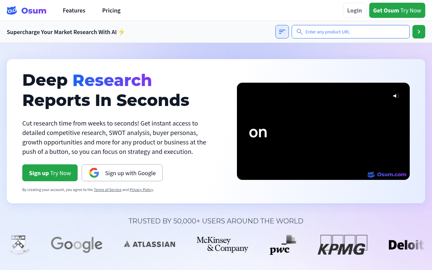This screenshot has width=432, height=270.
Task: Open the Terms of Service link
Action: tap(107, 189)
